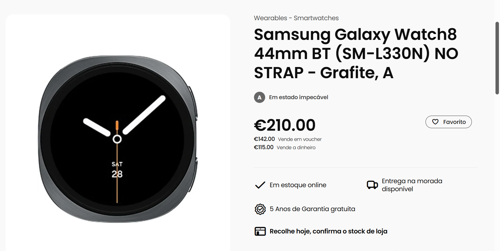The image size is (500, 251).
Task: Click '5 Anos de Garantia gratuita' text
Action: pos(312,209)
